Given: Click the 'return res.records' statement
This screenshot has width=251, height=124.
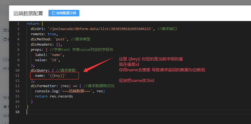Looking at the screenshot, I should [54, 96].
